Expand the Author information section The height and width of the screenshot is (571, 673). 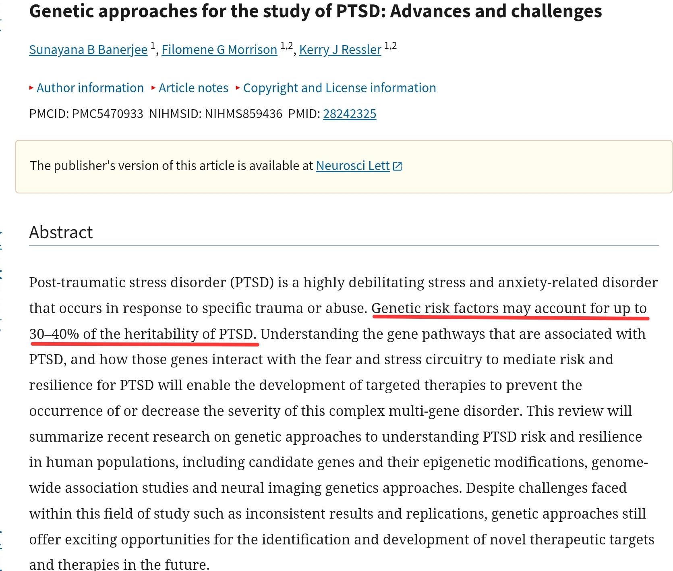coord(90,88)
